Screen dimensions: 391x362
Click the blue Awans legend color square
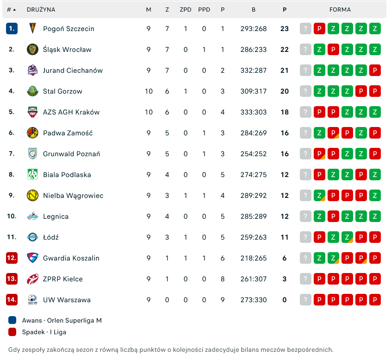[12, 320]
